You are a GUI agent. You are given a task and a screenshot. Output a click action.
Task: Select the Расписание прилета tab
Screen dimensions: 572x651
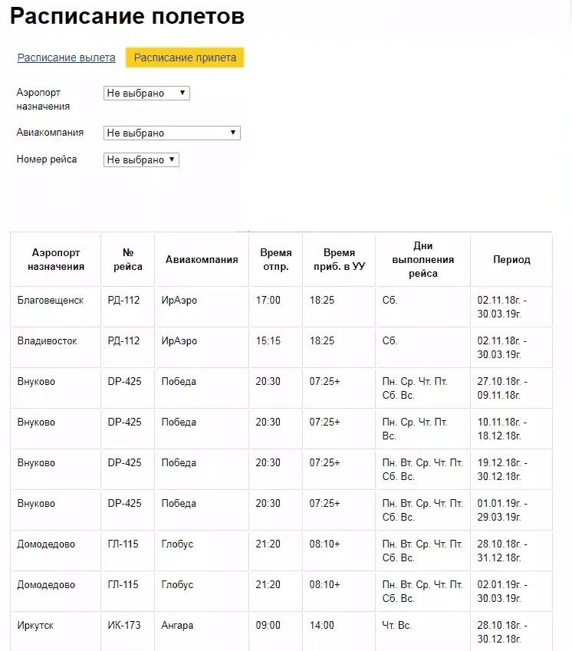click(x=185, y=58)
